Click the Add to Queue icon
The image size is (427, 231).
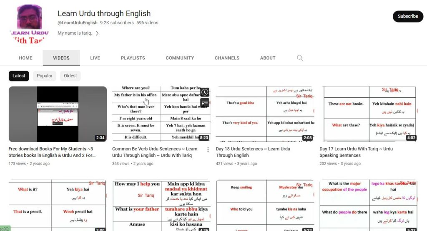204,103
